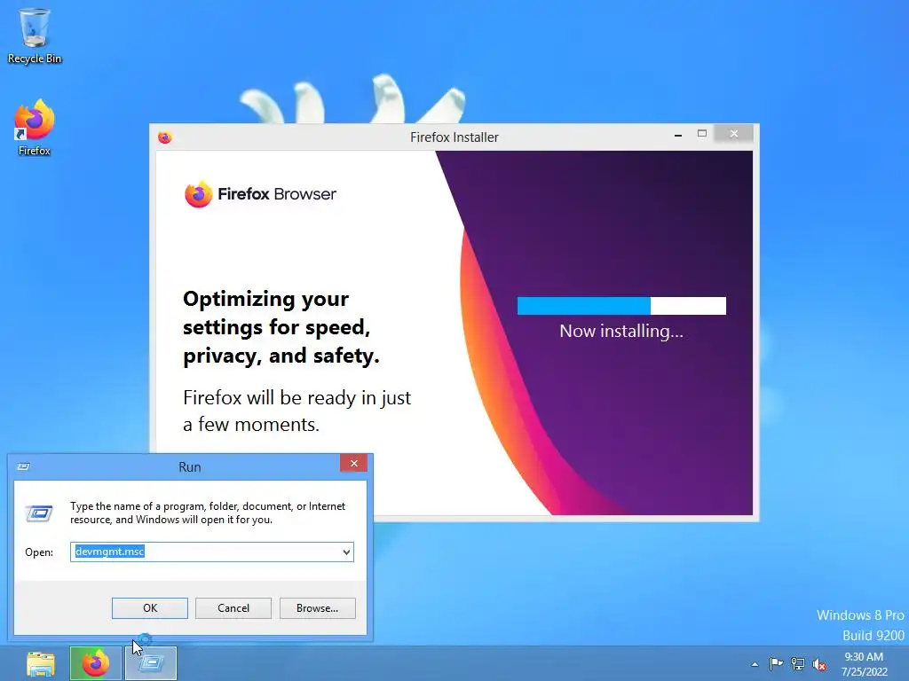This screenshot has height=681, width=909.
Task: Maximize the Firefox Installer window
Action: pos(702,134)
